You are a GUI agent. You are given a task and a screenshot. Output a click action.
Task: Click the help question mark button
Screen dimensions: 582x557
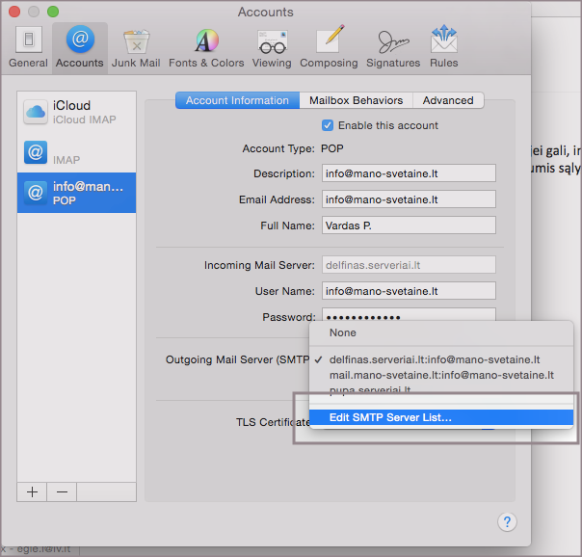click(x=508, y=521)
